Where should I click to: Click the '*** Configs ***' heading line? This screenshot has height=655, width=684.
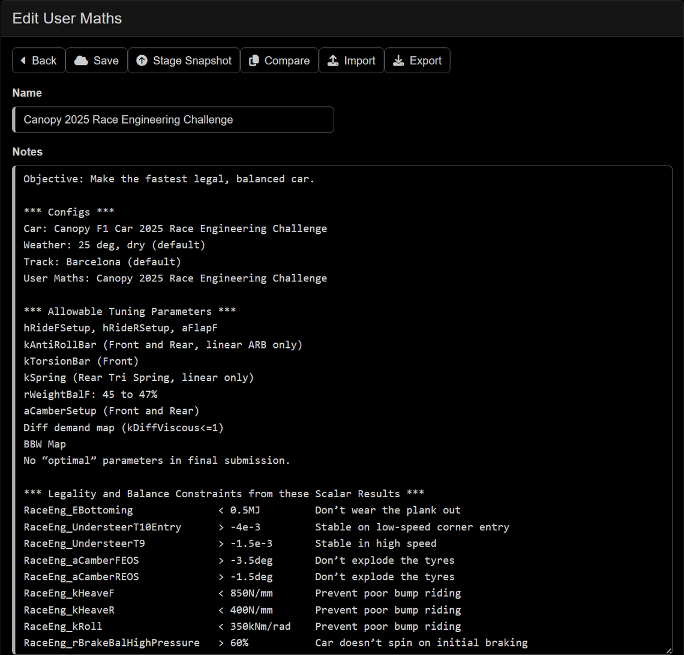[69, 212]
